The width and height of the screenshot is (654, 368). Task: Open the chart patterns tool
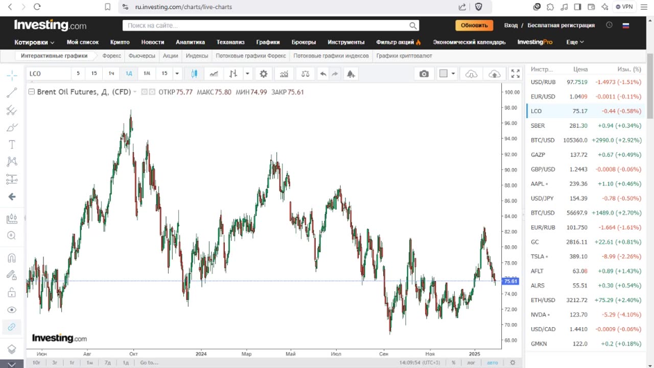pyautogui.click(x=12, y=162)
